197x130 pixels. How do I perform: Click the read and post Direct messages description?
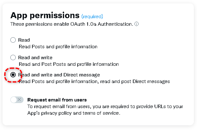135,81
